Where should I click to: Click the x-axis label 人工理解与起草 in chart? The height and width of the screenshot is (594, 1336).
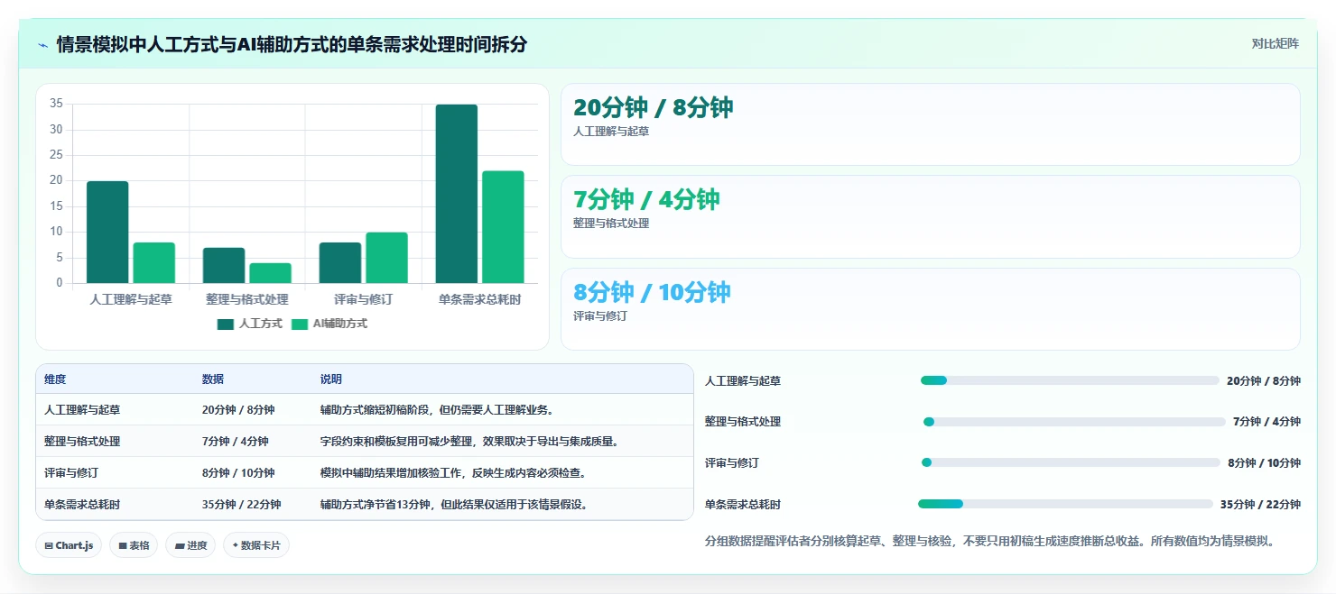click(x=131, y=299)
